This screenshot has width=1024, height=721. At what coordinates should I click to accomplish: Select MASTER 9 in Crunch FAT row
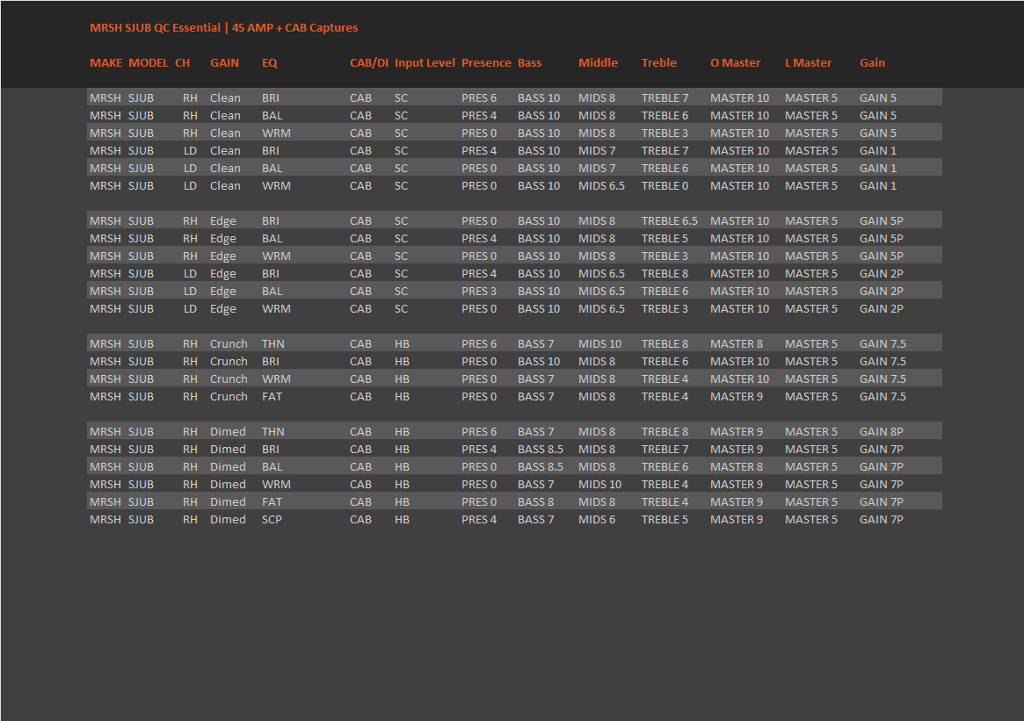click(x=737, y=397)
